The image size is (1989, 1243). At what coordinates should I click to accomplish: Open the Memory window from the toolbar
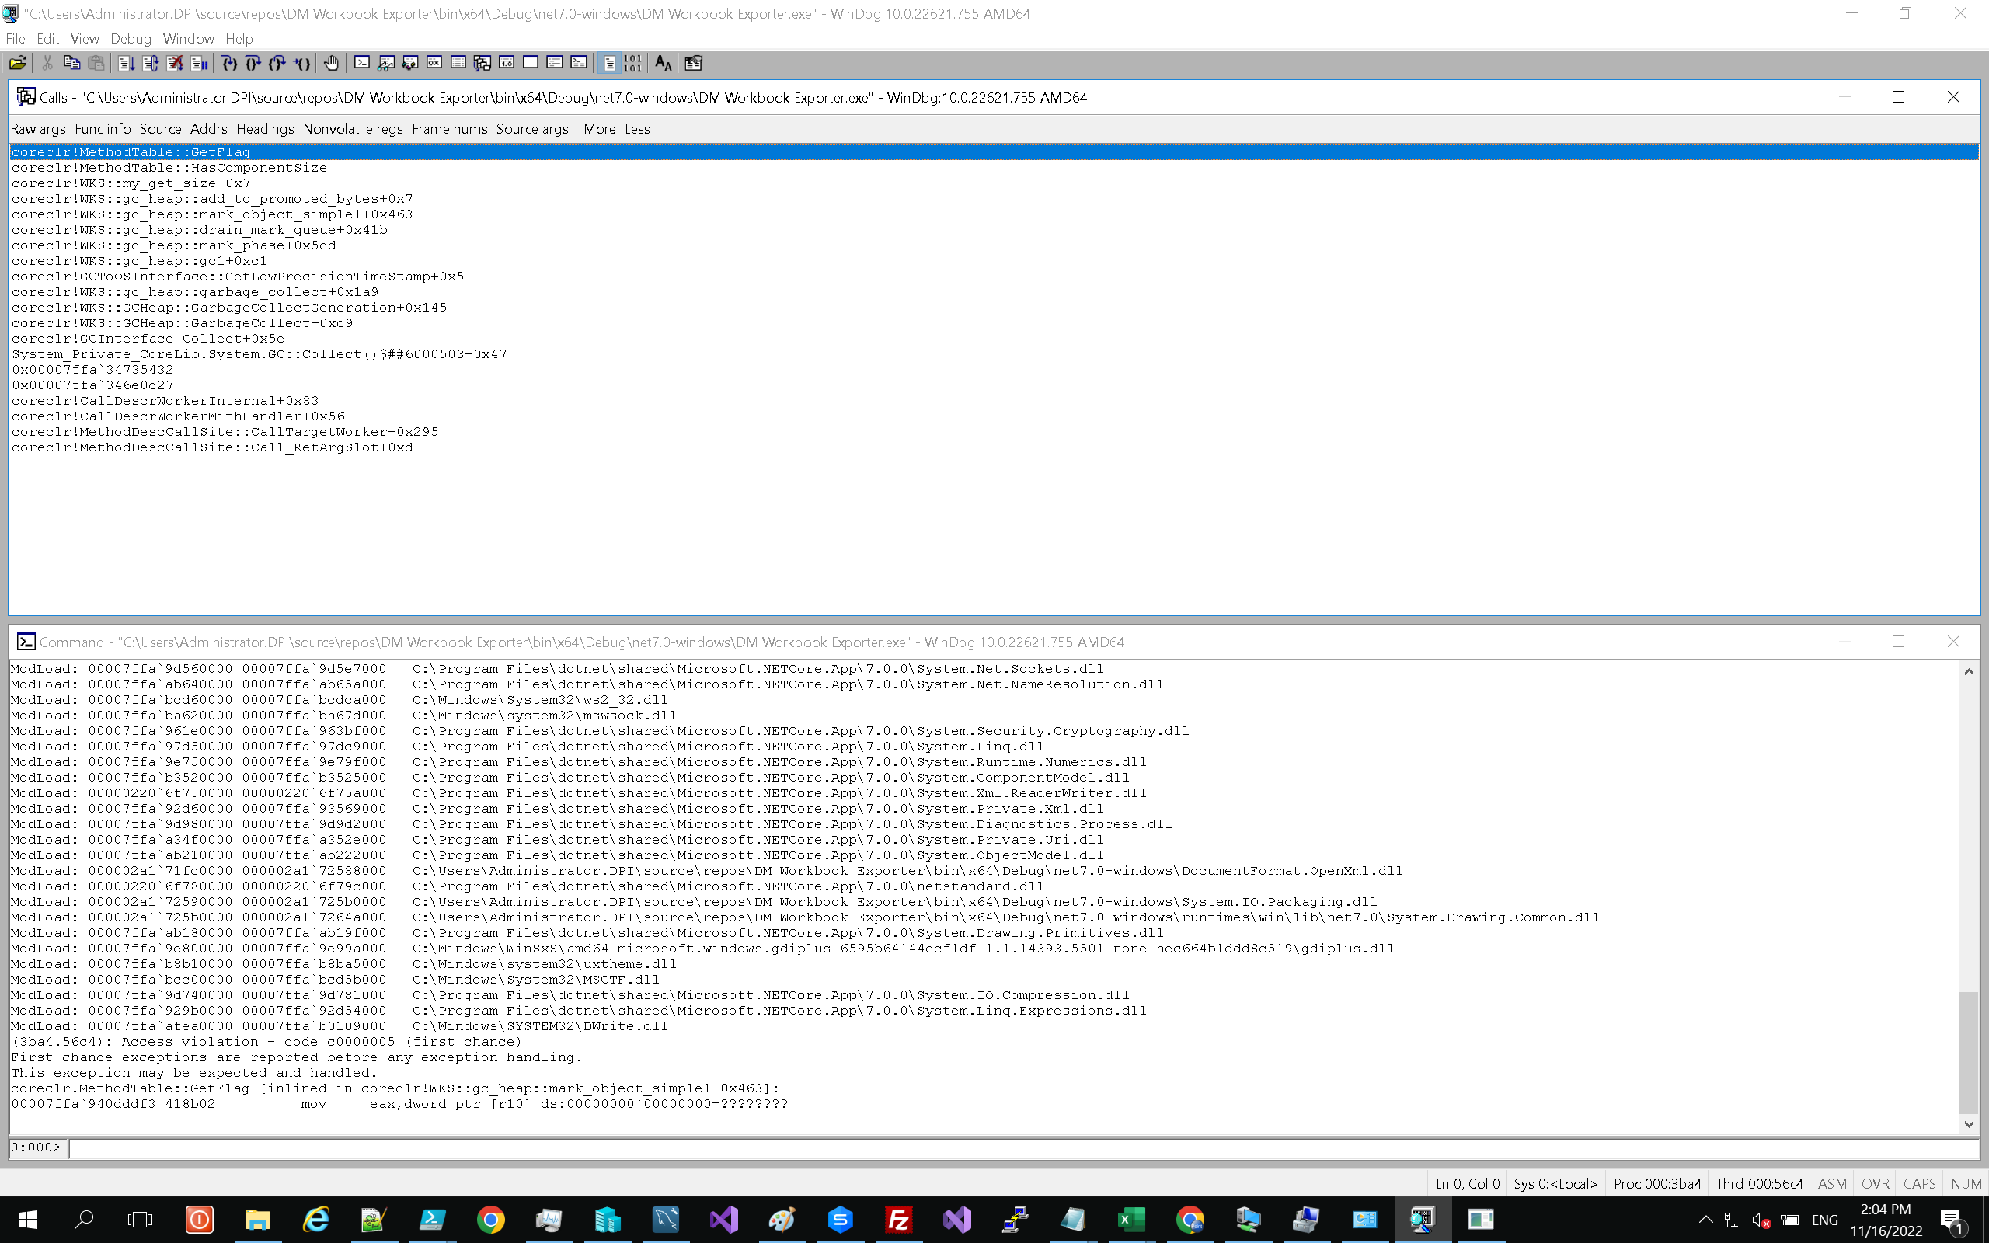pos(458,63)
